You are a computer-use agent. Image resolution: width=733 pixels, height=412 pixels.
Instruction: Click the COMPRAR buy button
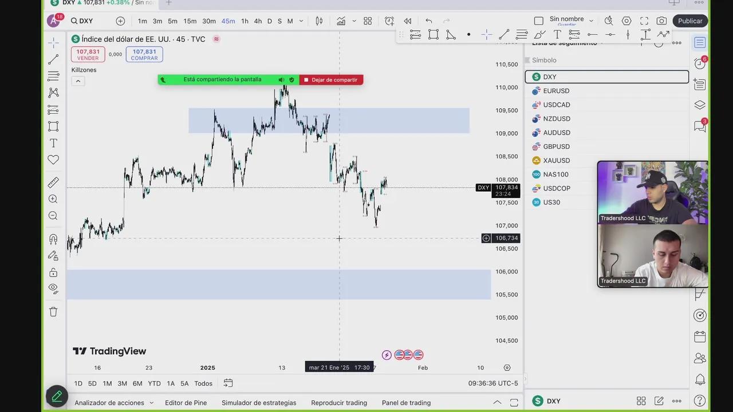144,54
